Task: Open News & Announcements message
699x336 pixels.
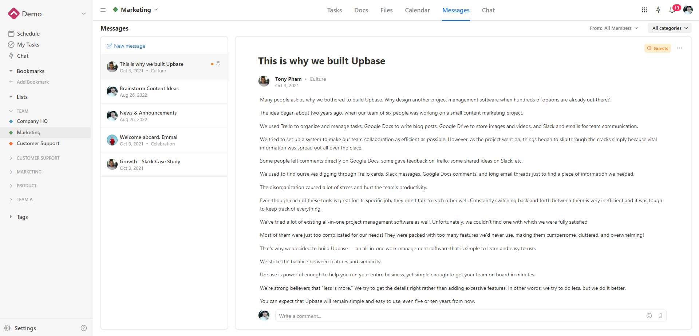Action: (x=164, y=116)
